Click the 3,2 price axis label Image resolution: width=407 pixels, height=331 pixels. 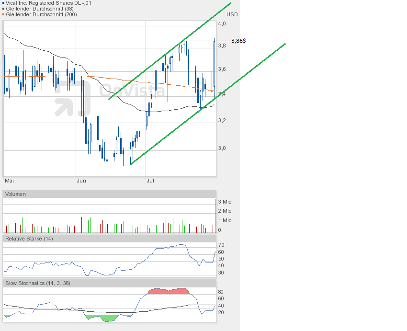pyautogui.click(x=222, y=120)
